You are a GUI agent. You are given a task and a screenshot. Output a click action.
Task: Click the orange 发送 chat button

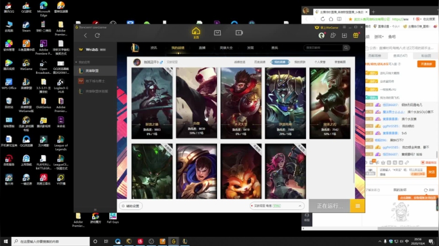[431, 172]
